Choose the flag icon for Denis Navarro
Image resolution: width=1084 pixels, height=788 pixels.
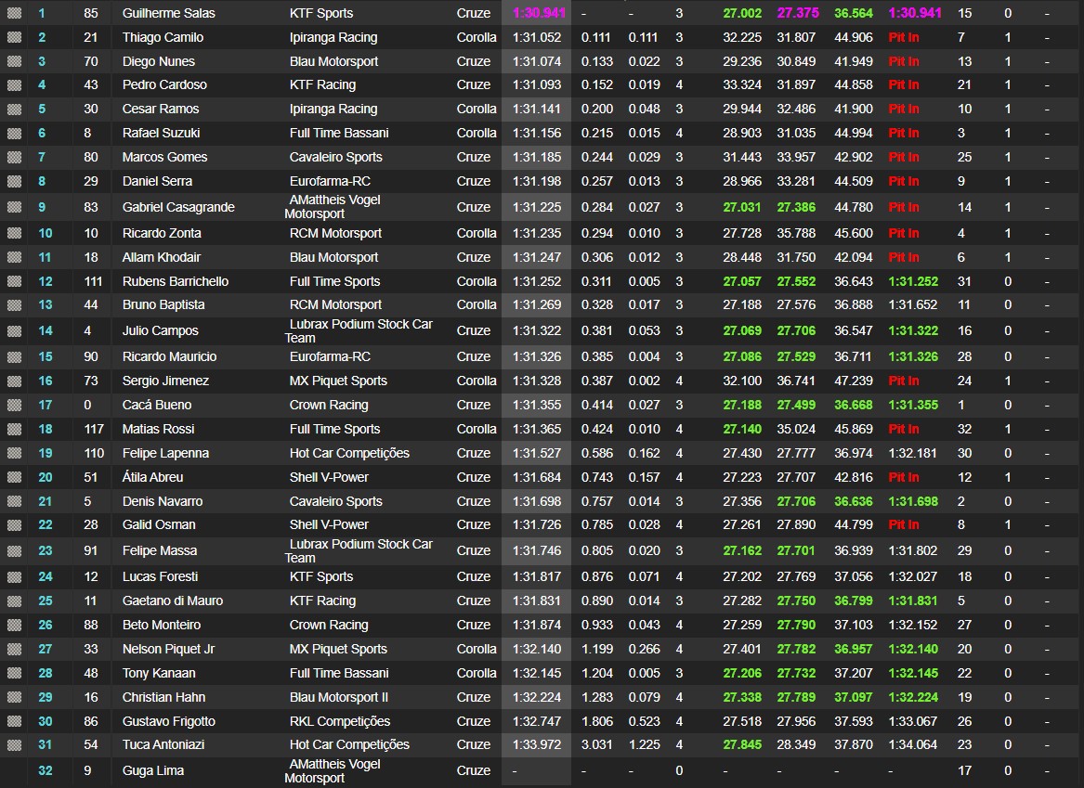[x=14, y=501]
